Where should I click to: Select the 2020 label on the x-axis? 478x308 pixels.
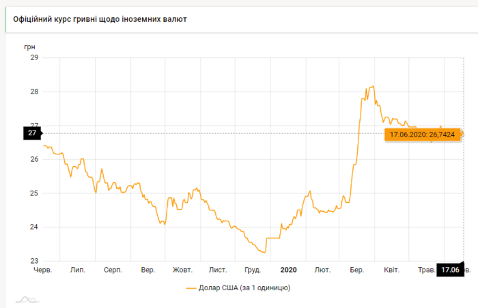(x=288, y=270)
